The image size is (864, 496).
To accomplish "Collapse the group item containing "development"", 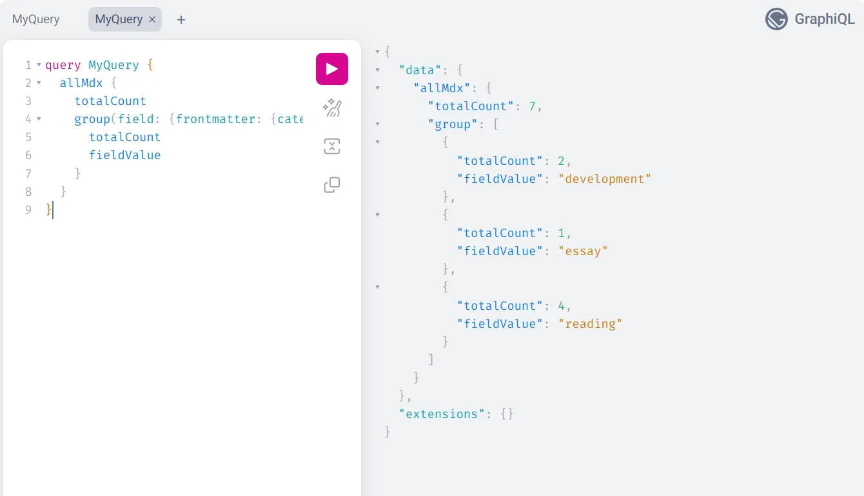I will tap(377, 142).
